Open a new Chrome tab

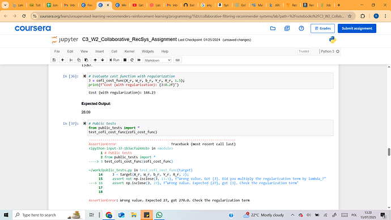339,5
